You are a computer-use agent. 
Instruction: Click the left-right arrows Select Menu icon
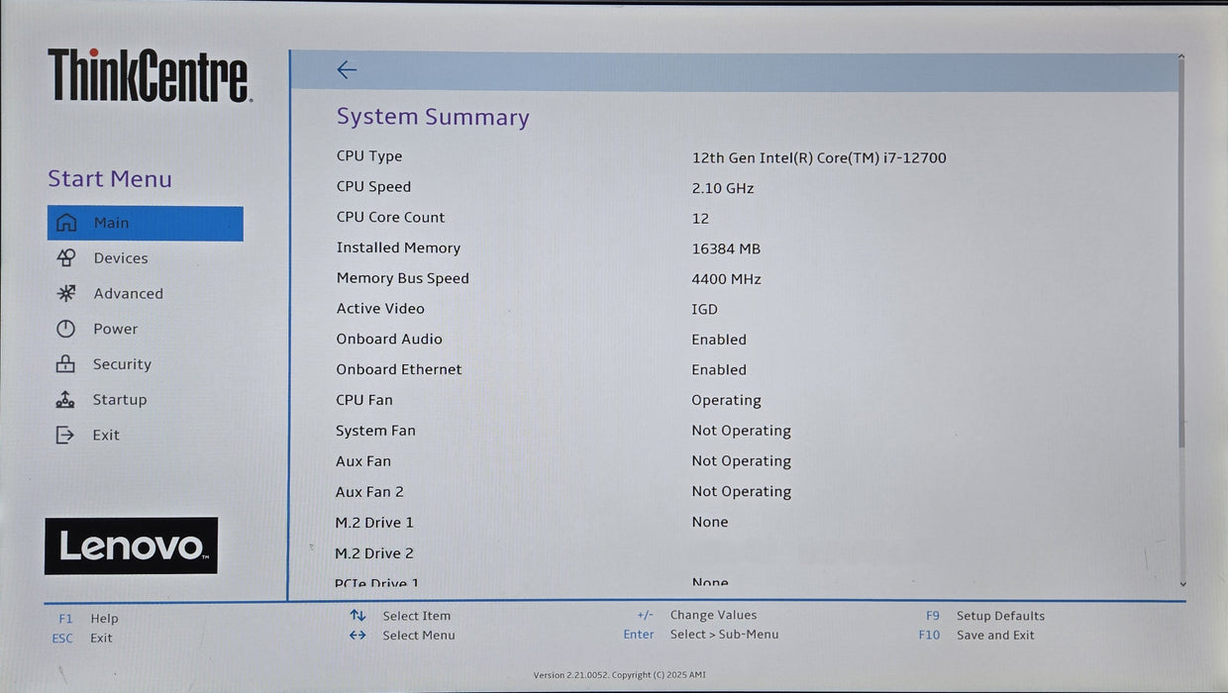click(358, 636)
